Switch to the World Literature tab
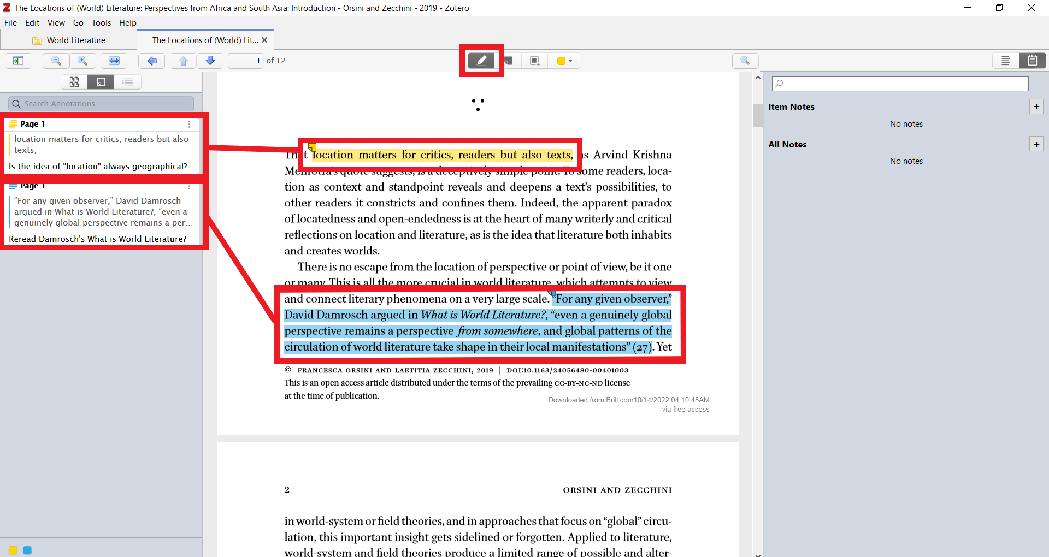This screenshot has width=1049, height=557. click(x=75, y=40)
